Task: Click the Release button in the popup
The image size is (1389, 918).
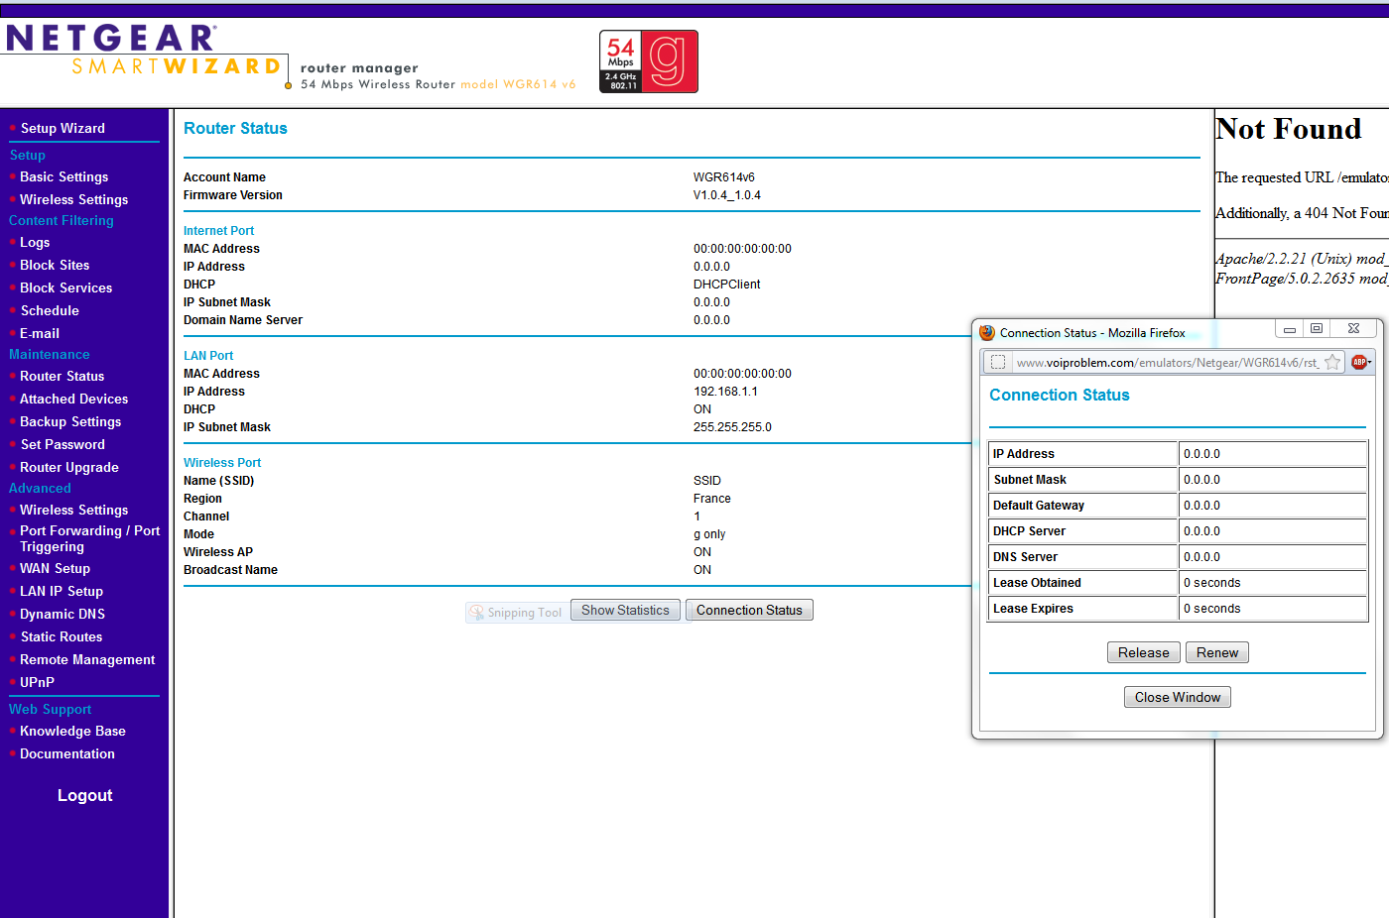Action: [1144, 653]
